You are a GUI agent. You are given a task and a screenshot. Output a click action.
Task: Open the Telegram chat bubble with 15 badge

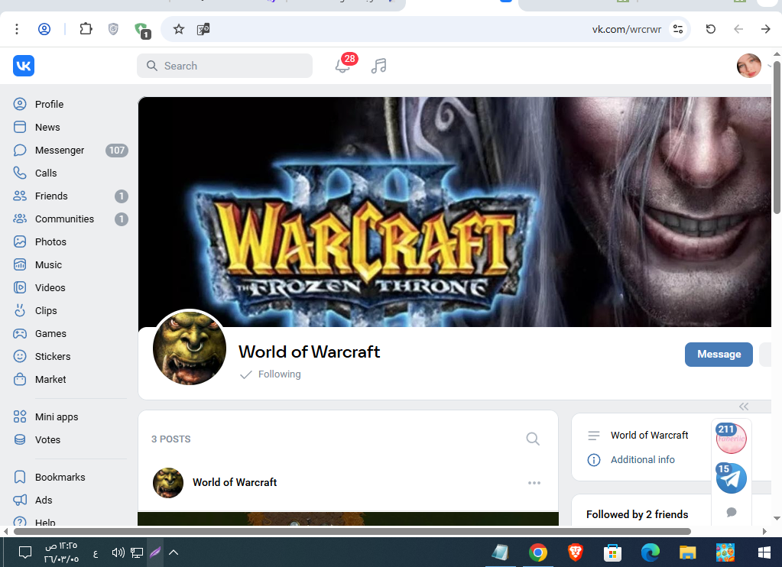(x=731, y=478)
